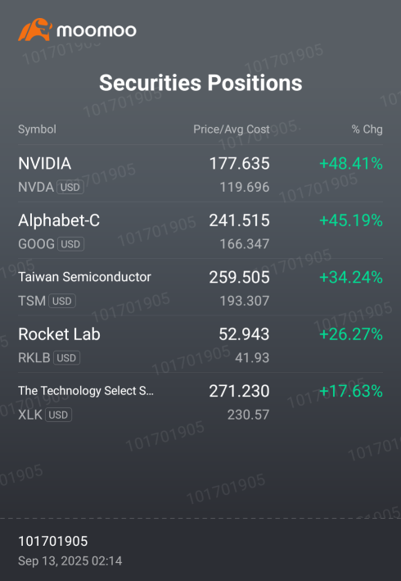
Task: Select the account number 101701905 in footer
Action: (x=53, y=542)
